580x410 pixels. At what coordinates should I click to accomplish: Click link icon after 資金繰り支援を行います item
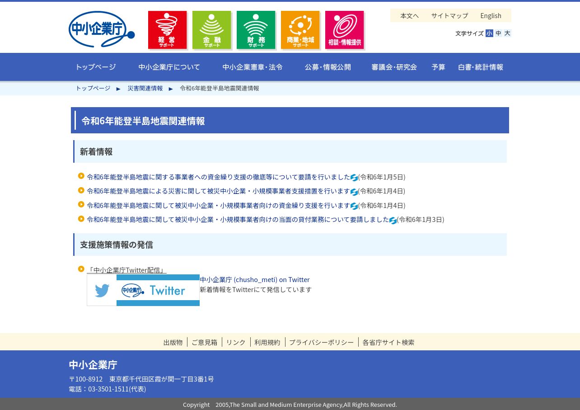[x=354, y=206]
